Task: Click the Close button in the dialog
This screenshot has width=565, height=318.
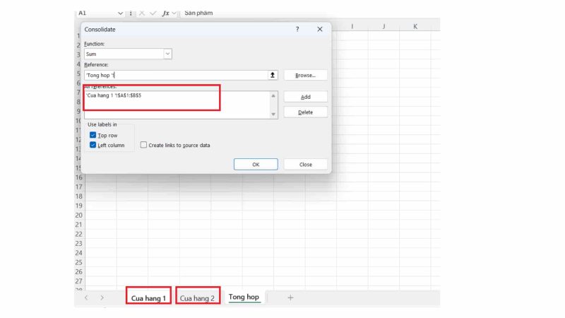Action: (306, 165)
